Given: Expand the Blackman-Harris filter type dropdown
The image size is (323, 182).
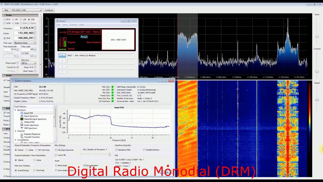Looking at the screenshot, I should [25, 43].
